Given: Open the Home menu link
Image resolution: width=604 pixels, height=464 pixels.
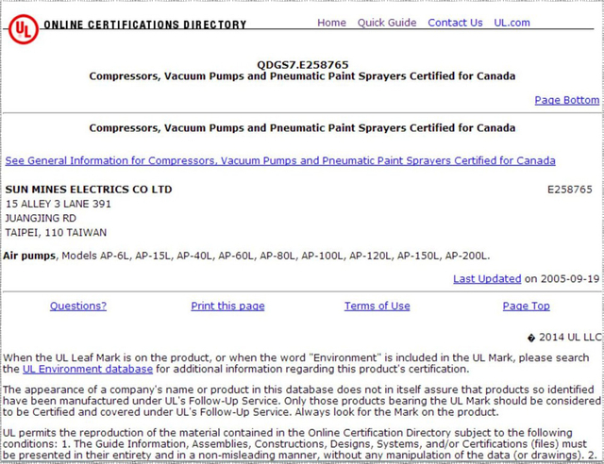Looking at the screenshot, I should (x=331, y=23).
